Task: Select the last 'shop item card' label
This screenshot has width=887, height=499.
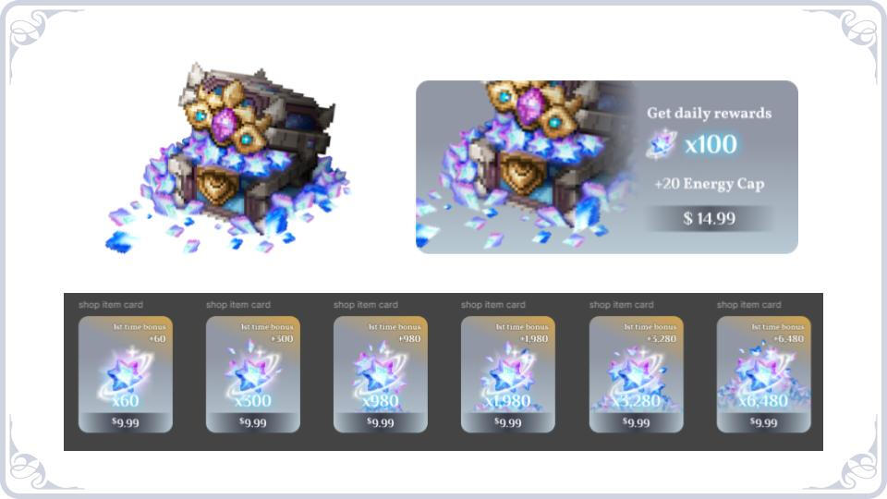Action: point(749,304)
